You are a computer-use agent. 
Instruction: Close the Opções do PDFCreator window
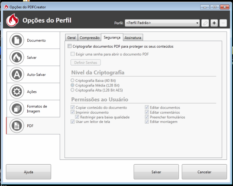click(x=225, y=7)
